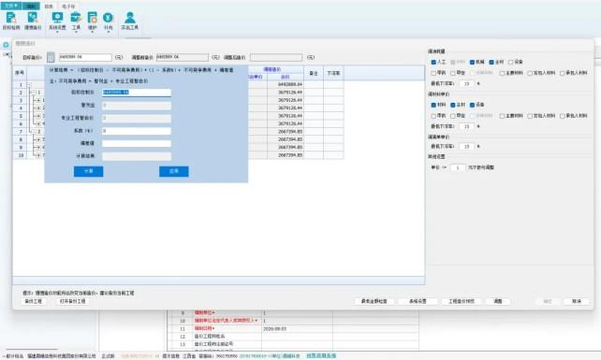Uncheck 人工 in the top checkbox group

click(433, 62)
